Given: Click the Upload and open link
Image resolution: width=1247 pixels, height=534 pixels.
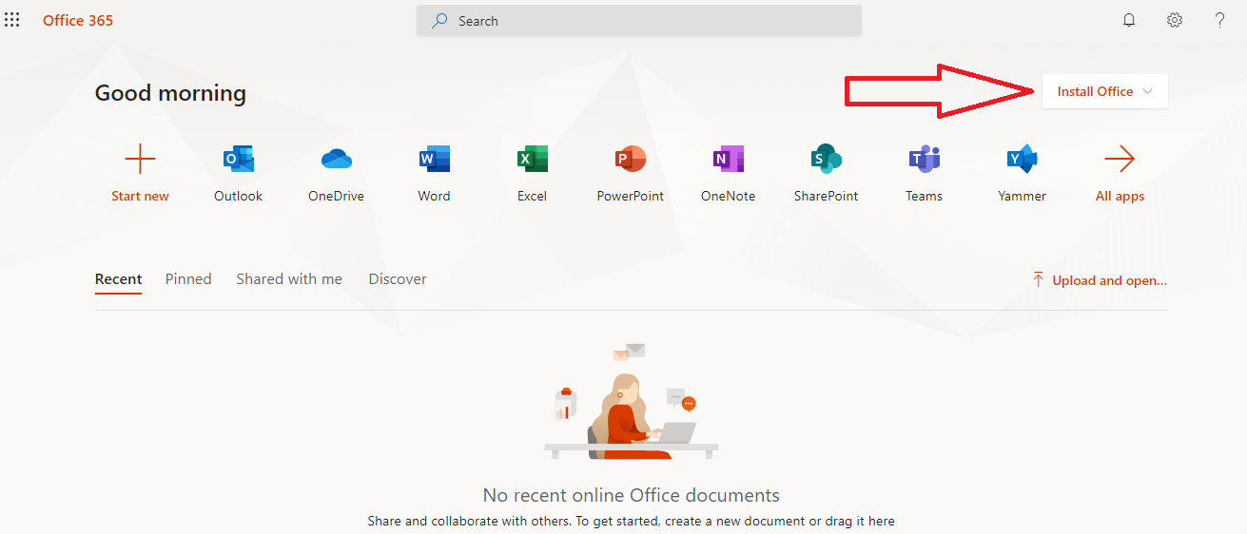Looking at the screenshot, I should click(1100, 280).
